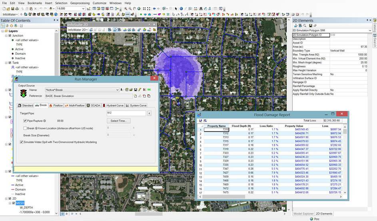This screenshot has width=377, height=221.
Task: Open the Search side tab
Action: coord(375,41)
